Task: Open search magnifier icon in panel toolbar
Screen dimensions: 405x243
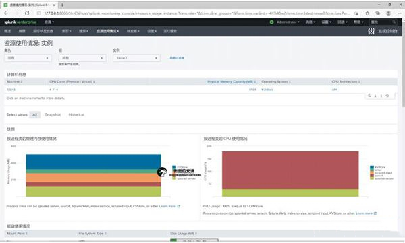Action: [369, 96]
